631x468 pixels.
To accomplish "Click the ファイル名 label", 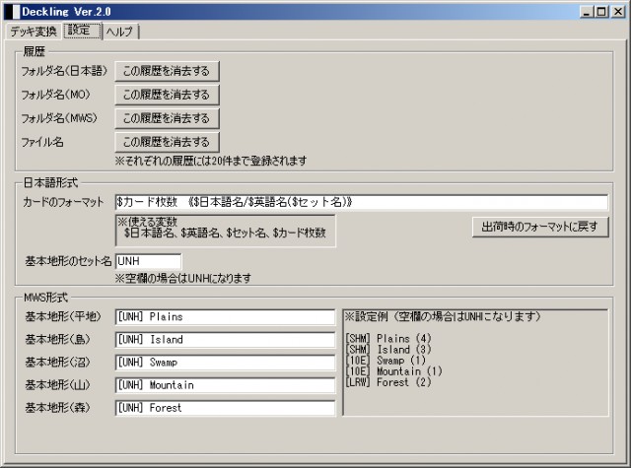I will [x=42, y=142].
